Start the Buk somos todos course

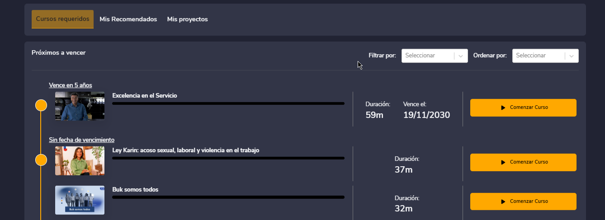(523, 202)
